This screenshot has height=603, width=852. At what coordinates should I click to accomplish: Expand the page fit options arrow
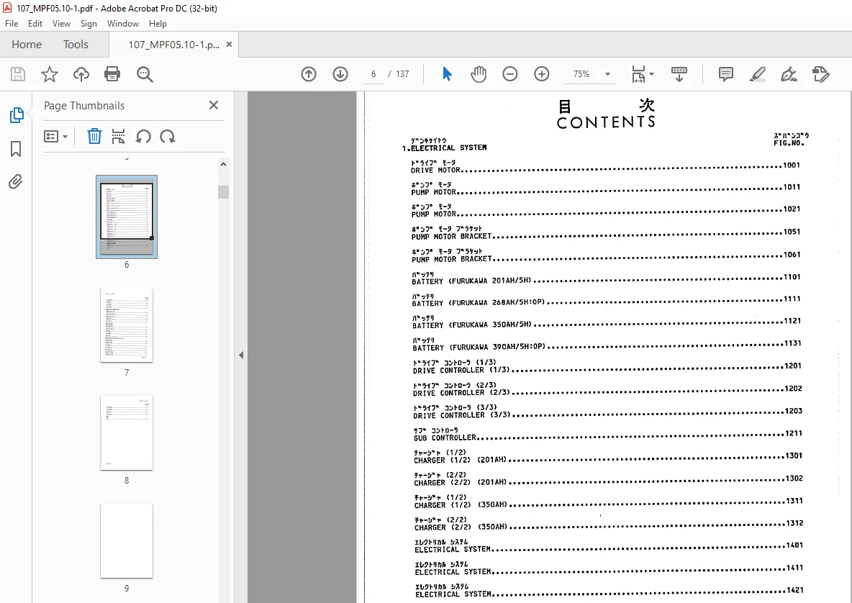(x=651, y=74)
